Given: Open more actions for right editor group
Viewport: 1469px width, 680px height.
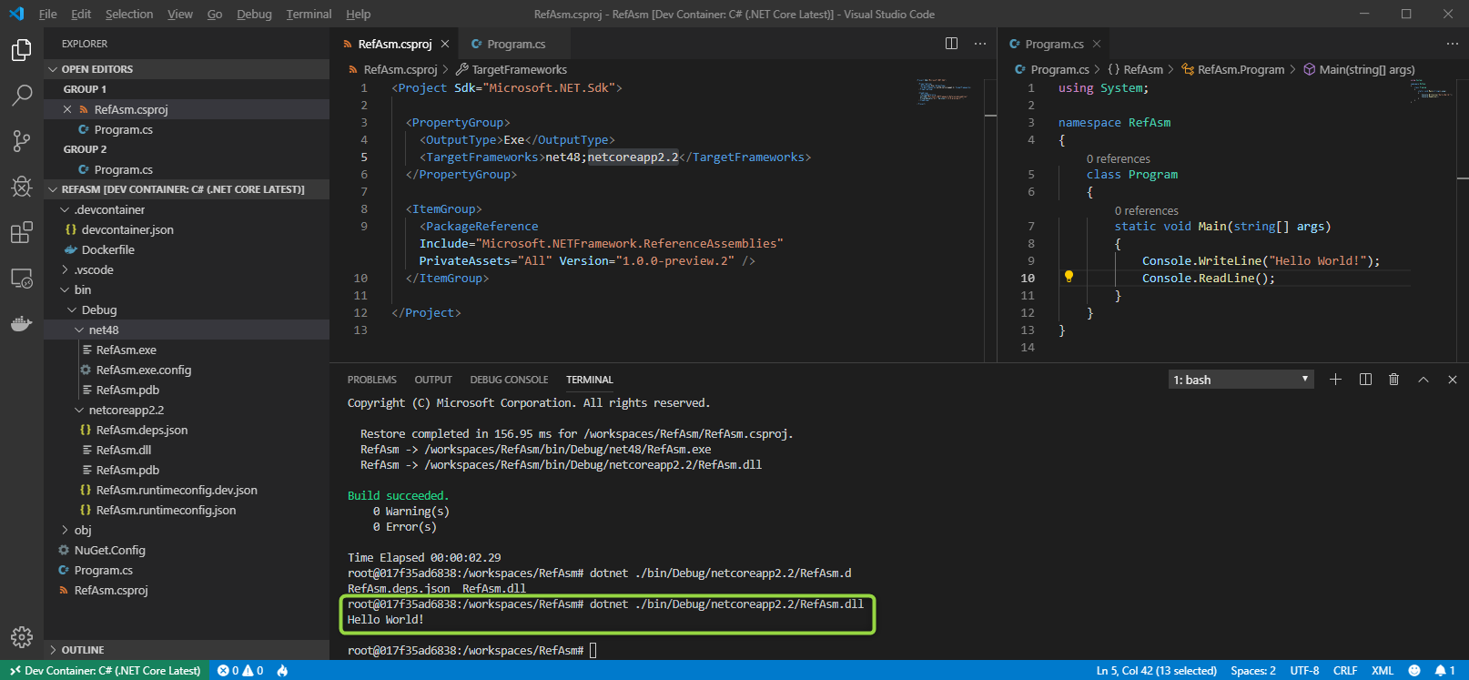Looking at the screenshot, I should [x=1452, y=44].
